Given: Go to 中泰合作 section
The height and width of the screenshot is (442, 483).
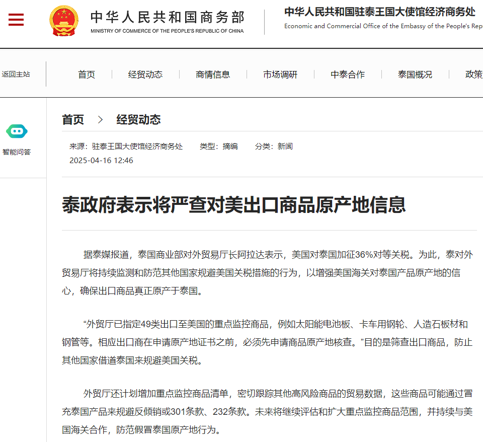Looking at the screenshot, I should pos(347,74).
